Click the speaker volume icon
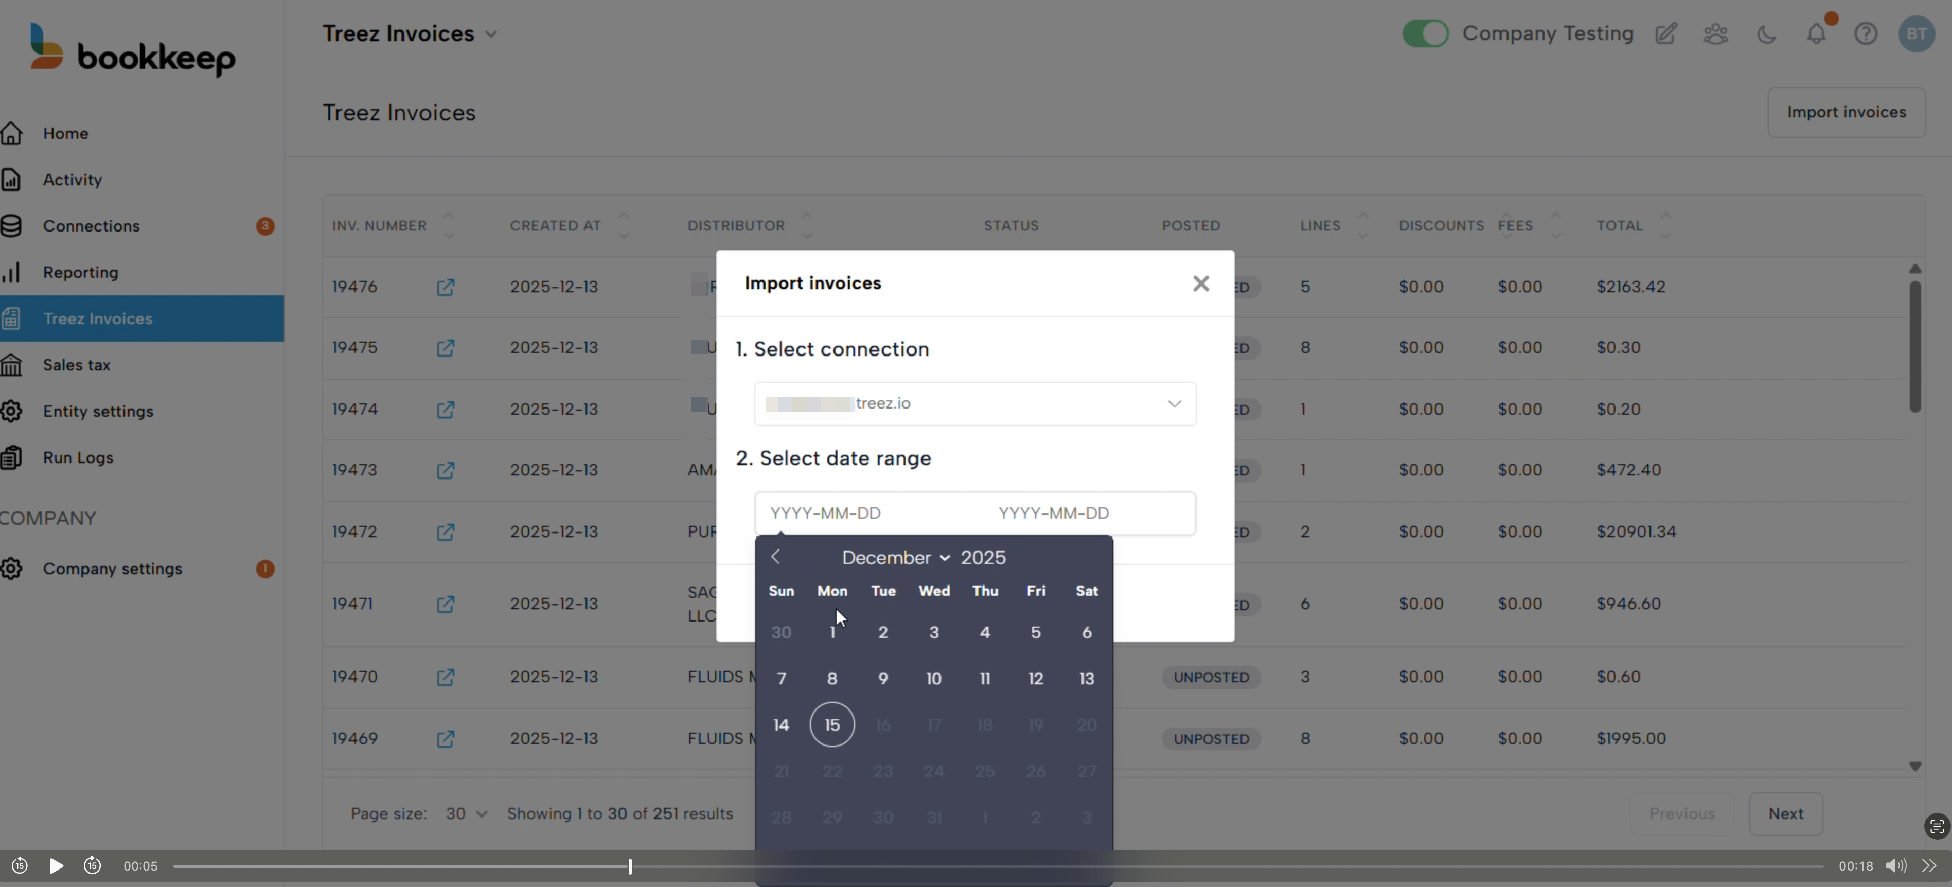The height and width of the screenshot is (887, 1952). (x=1895, y=866)
